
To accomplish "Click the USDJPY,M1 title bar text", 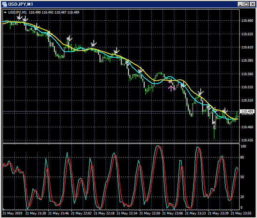I will click(20, 4).
